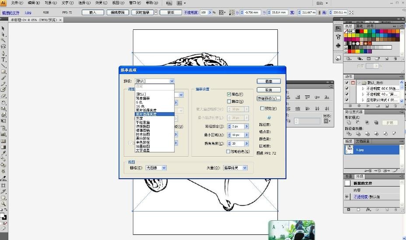
Task: Open the Symbols panel club icon
Action: (338, 45)
